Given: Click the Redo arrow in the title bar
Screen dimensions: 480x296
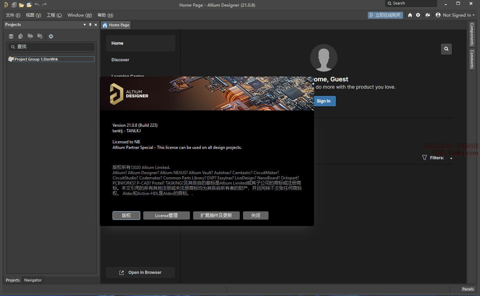Looking at the screenshot, I should pyautogui.click(x=44, y=5).
